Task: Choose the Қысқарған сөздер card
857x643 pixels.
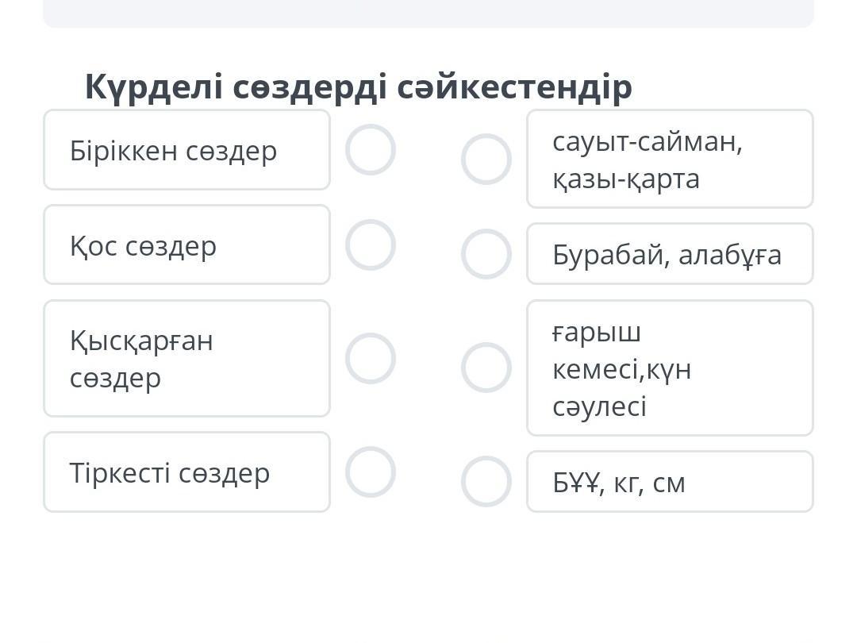Action: (x=186, y=359)
